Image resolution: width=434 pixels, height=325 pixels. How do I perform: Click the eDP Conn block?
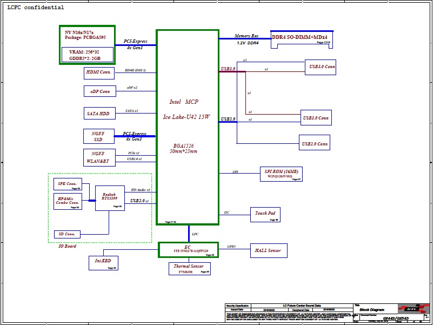(100, 91)
